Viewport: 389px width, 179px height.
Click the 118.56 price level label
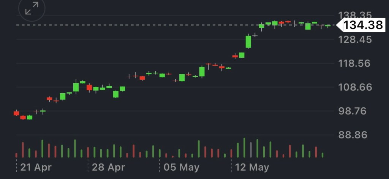click(x=355, y=63)
